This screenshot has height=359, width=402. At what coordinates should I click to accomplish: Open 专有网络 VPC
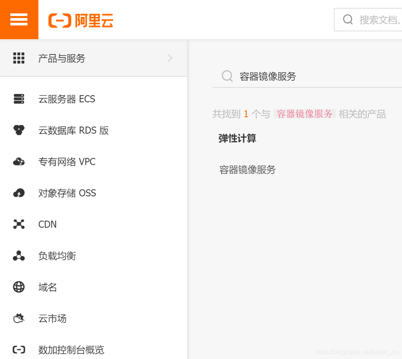(x=67, y=162)
